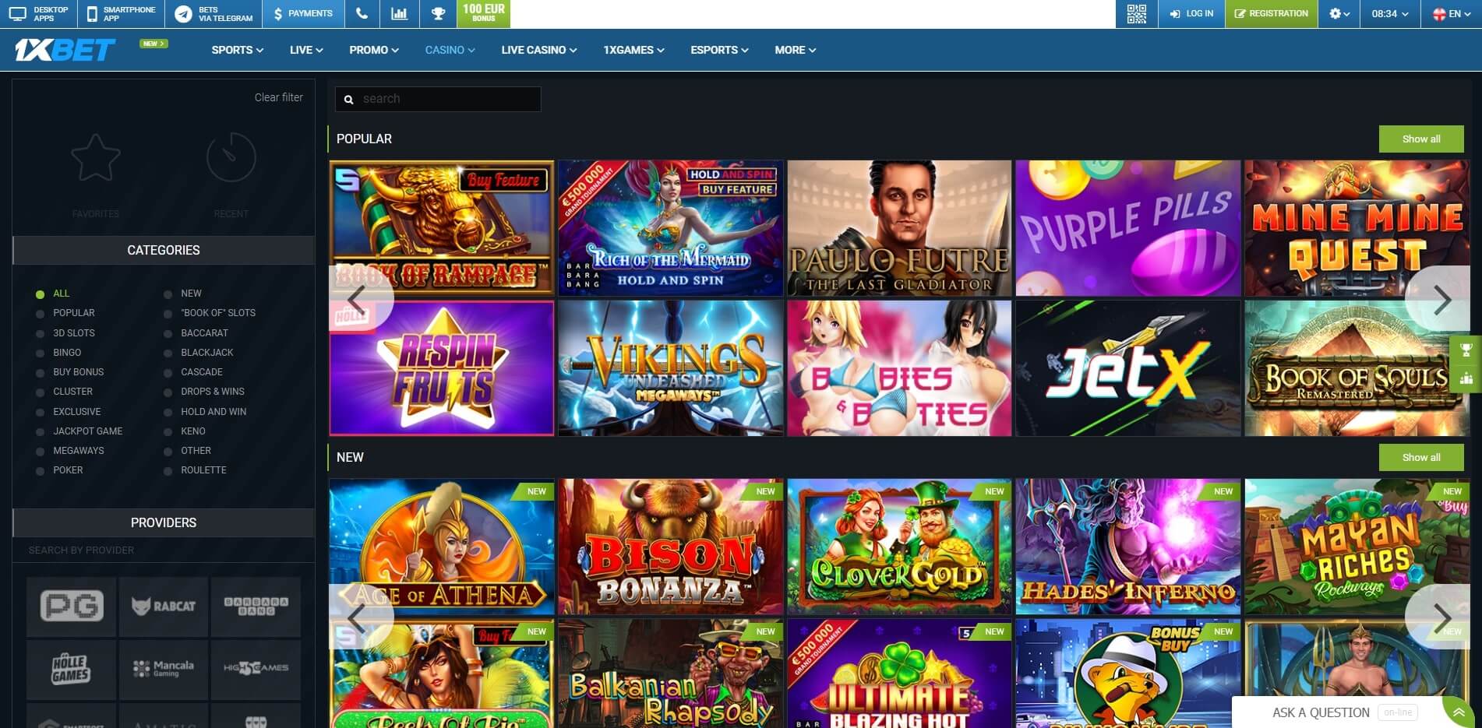Click Show all in the POPULAR section
This screenshot has width=1482, height=728.
pos(1420,139)
